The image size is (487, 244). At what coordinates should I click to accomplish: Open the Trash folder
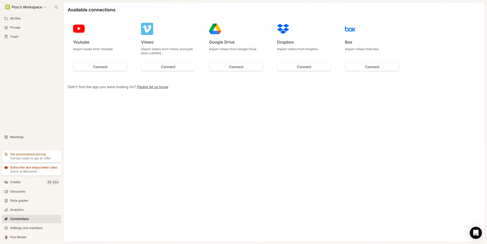click(x=14, y=37)
